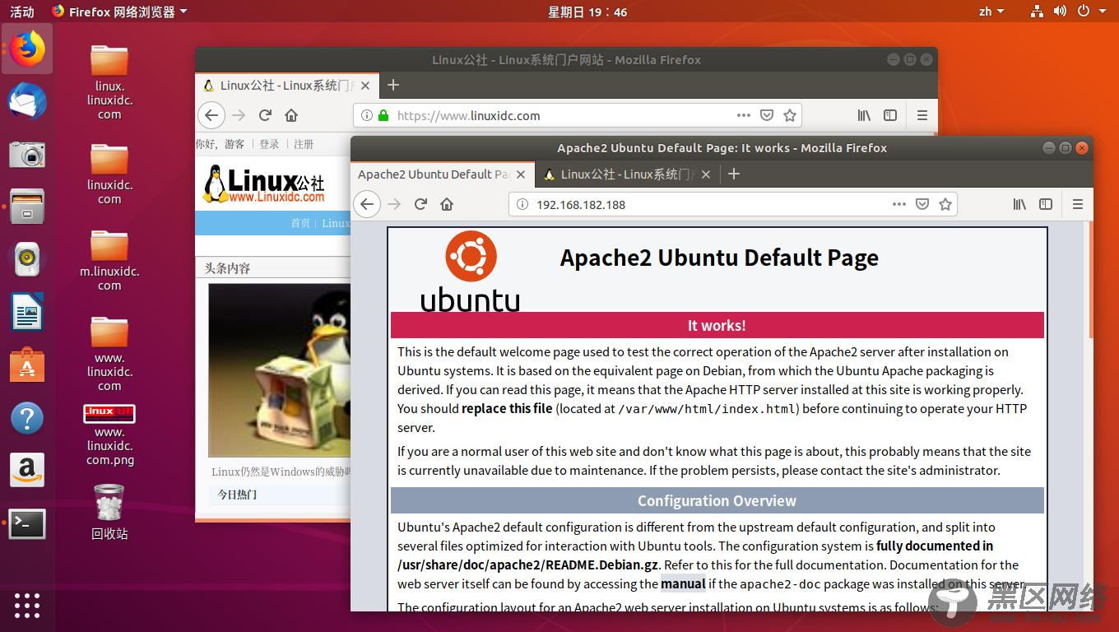The width and height of the screenshot is (1119, 632).
Task: Launch Thunderbird mail from the dock
Action: (27, 101)
